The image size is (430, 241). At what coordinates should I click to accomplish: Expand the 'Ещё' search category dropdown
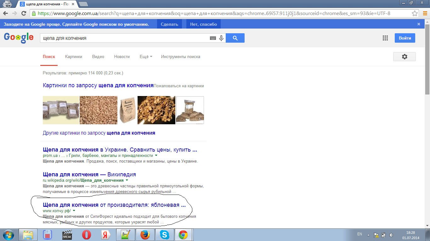(146, 56)
